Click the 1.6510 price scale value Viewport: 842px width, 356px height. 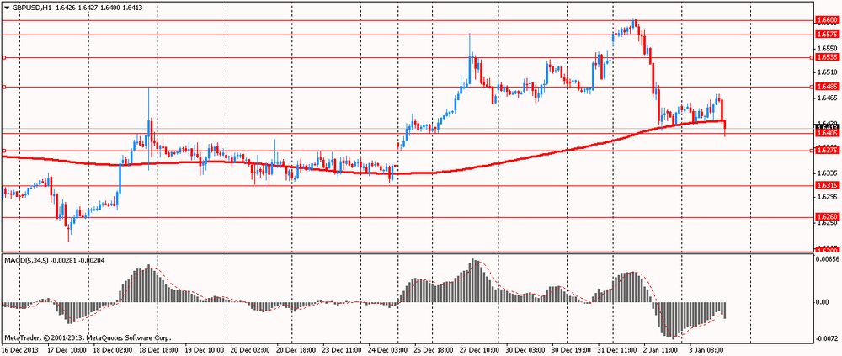pyautogui.click(x=826, y=72)
